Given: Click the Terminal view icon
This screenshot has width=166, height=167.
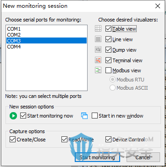Looking at the screenshot, I should (x=98, y=60).
